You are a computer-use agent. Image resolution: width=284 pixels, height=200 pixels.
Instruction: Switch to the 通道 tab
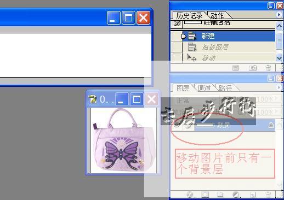pyautogui.click(x=204, y=89)
